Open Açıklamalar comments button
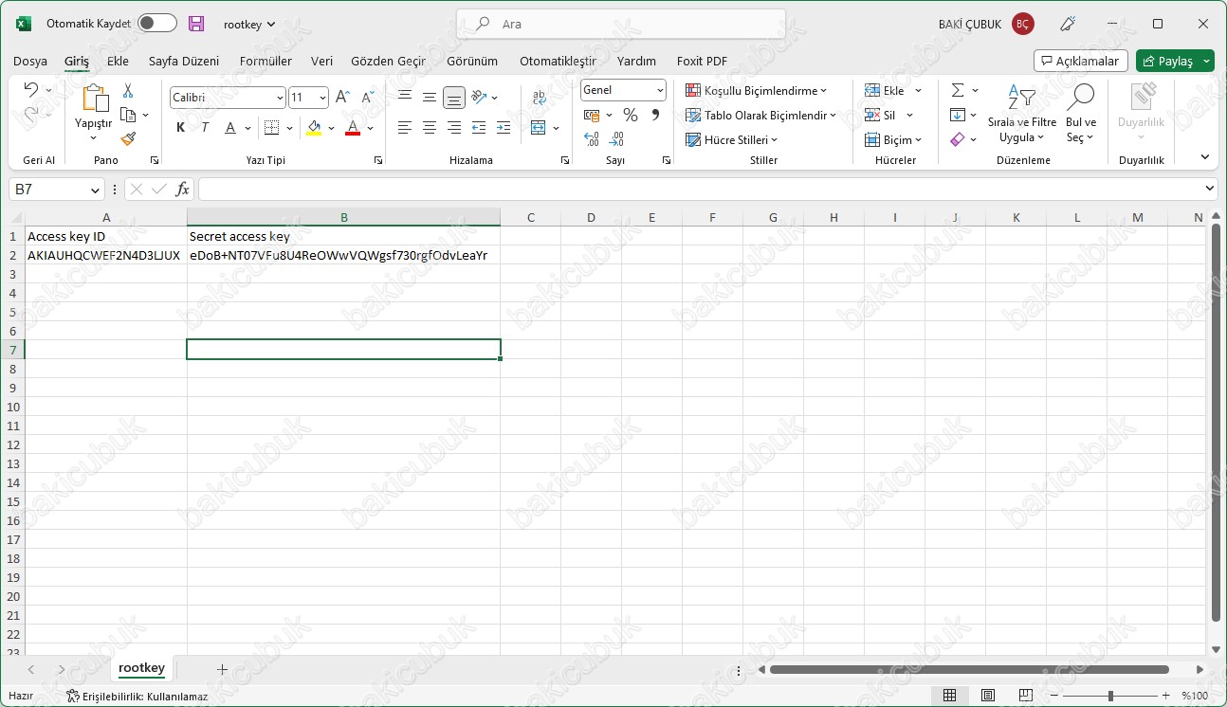Screen dimensions: 1227x707 pyautogui.click(x=1081, y=61)
